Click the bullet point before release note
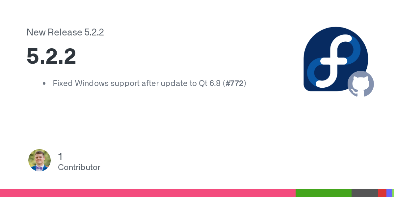395x197 pixels. point(44,84)
